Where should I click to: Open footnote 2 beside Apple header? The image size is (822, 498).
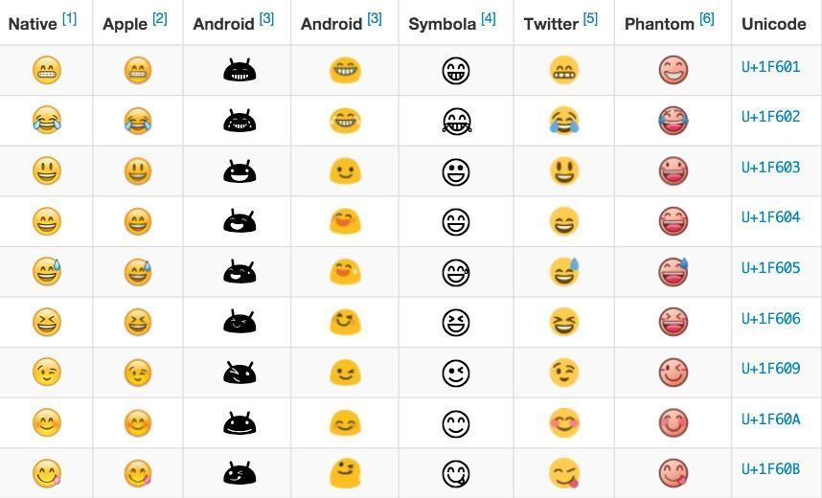click(x=160, y=19)
